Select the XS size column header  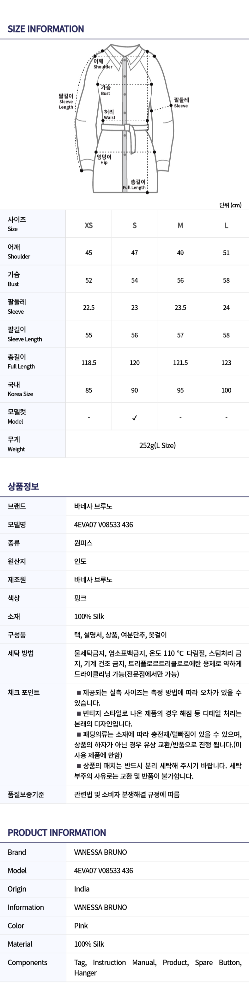pyautogui.click(x=88, y=225)
